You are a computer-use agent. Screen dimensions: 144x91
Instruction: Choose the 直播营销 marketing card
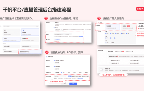pyautogui.click(x=30, y=32)
